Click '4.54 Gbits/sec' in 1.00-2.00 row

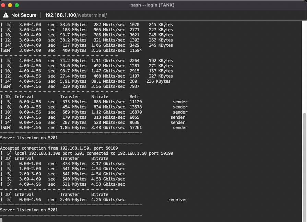click(108, 169)
